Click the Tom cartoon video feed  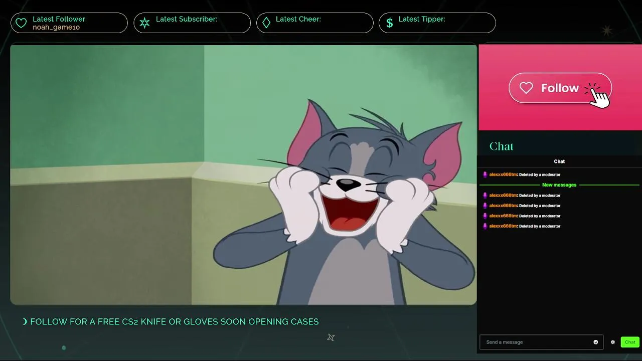[243, 174]
